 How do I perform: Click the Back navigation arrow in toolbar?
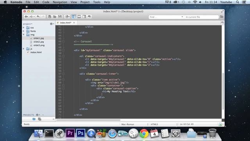[26, 16]
